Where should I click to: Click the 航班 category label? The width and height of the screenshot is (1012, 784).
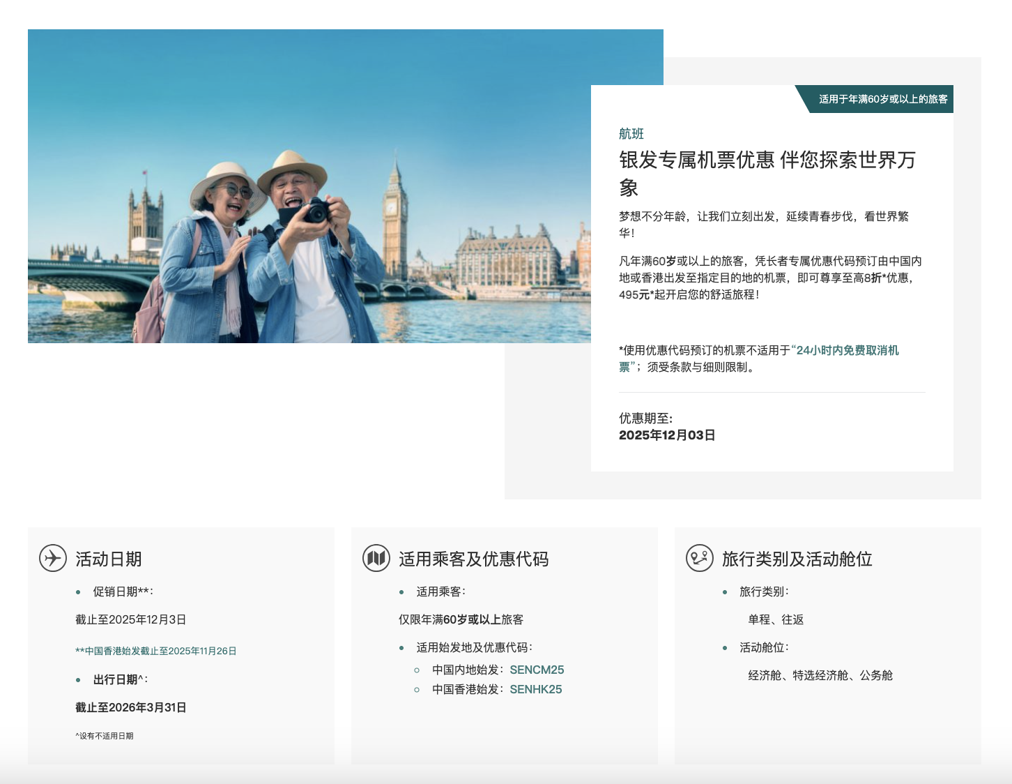tap(631, 134)
